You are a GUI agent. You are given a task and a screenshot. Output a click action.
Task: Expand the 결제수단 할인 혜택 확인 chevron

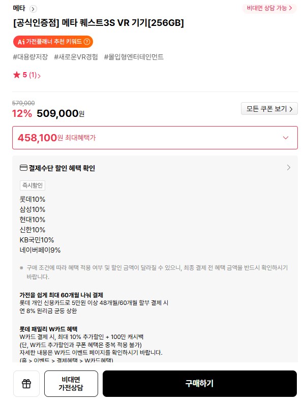tap(289, 168)
